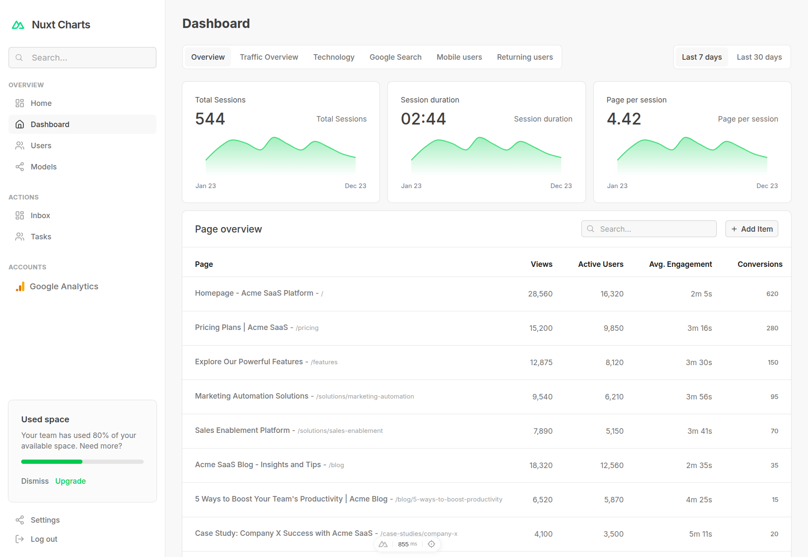Click the used space progress bar

point(82,462)
